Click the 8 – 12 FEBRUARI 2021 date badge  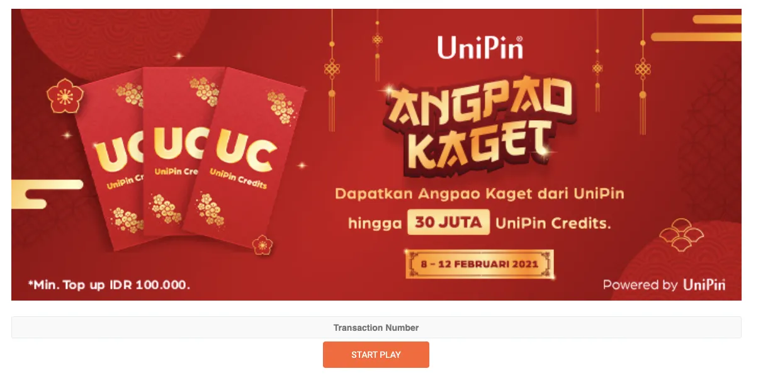480,264
